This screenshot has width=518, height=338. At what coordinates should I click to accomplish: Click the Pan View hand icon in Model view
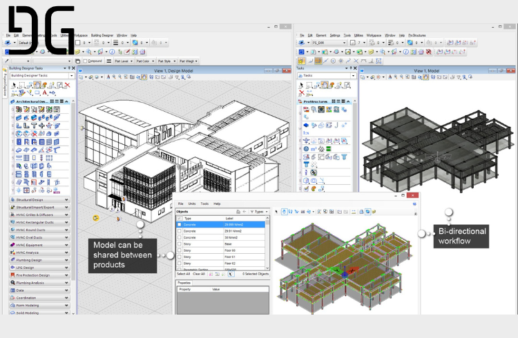coord(426,77)
